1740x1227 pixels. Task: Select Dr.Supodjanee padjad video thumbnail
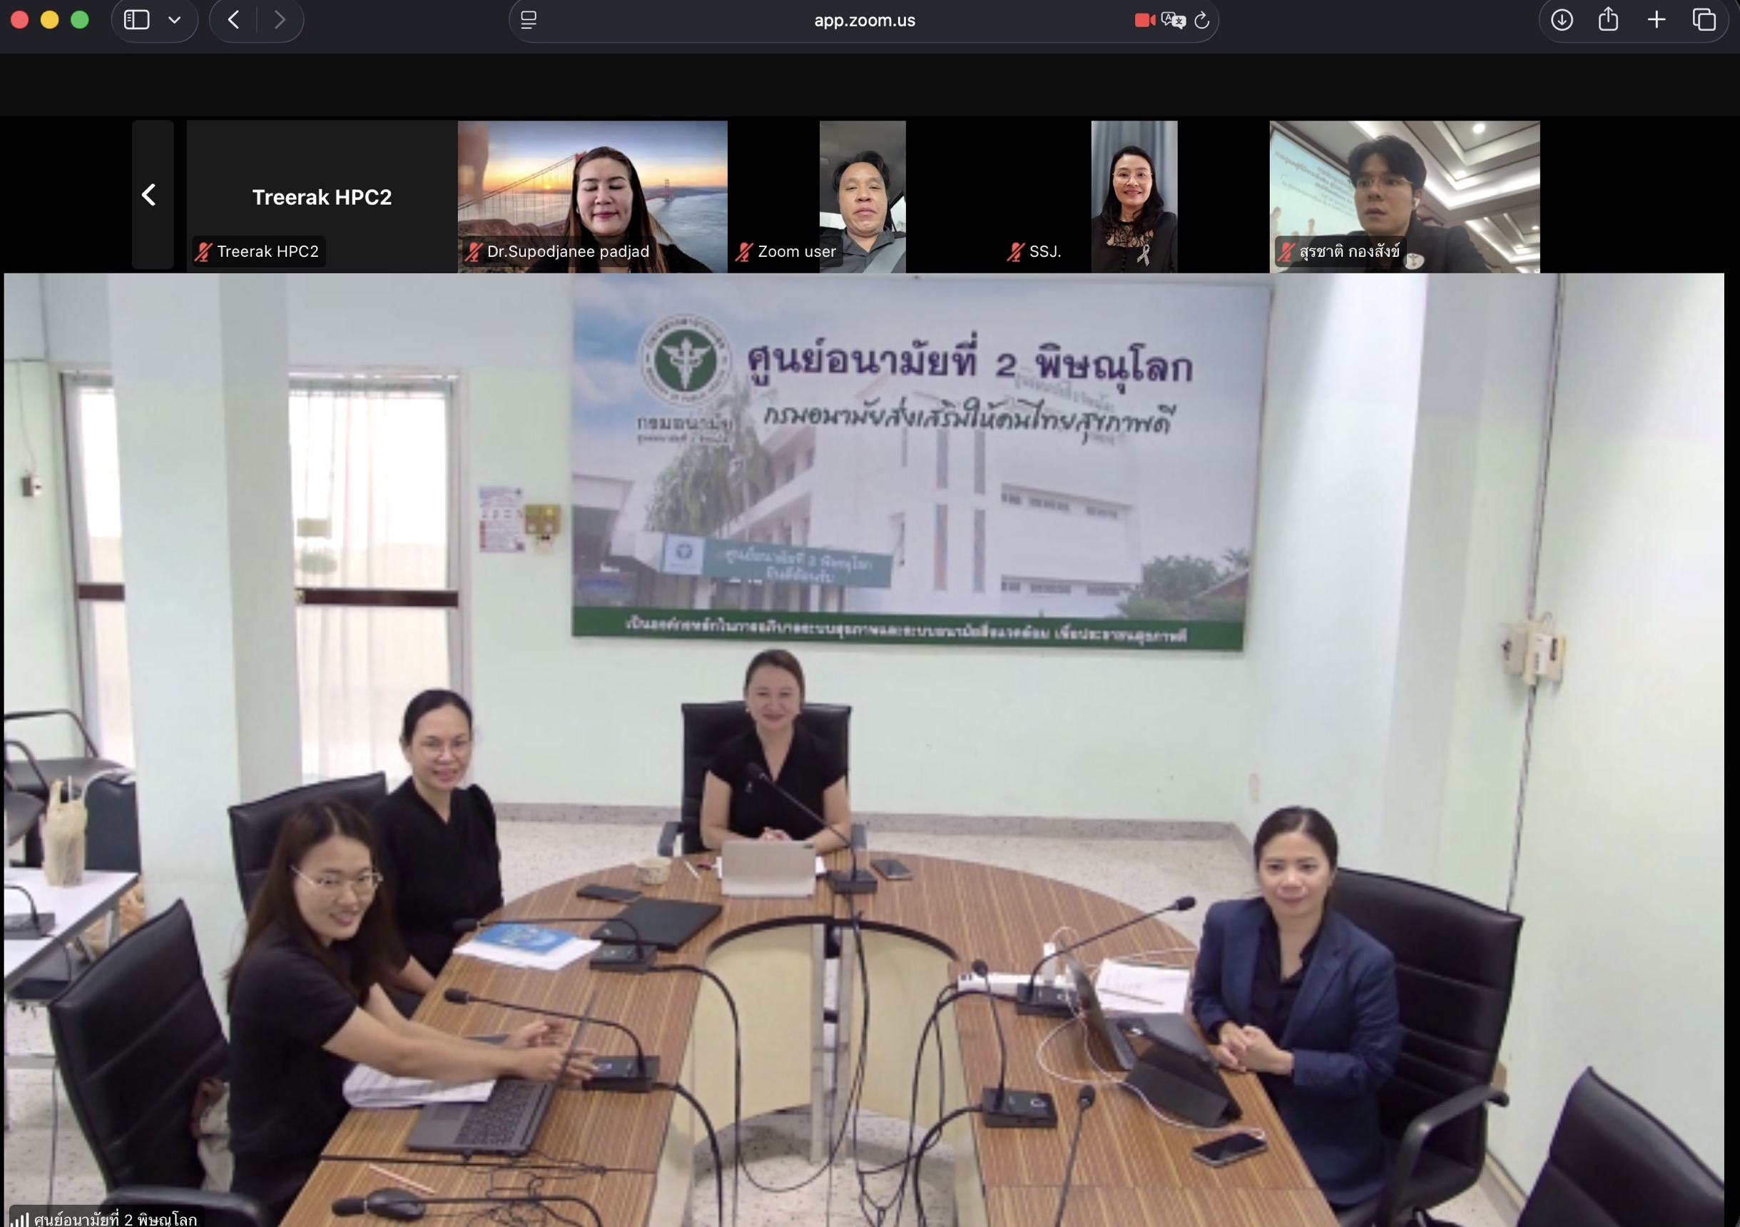[593, 196]
